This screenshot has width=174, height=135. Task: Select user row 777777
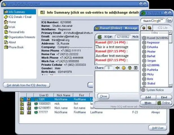(93, 112)
